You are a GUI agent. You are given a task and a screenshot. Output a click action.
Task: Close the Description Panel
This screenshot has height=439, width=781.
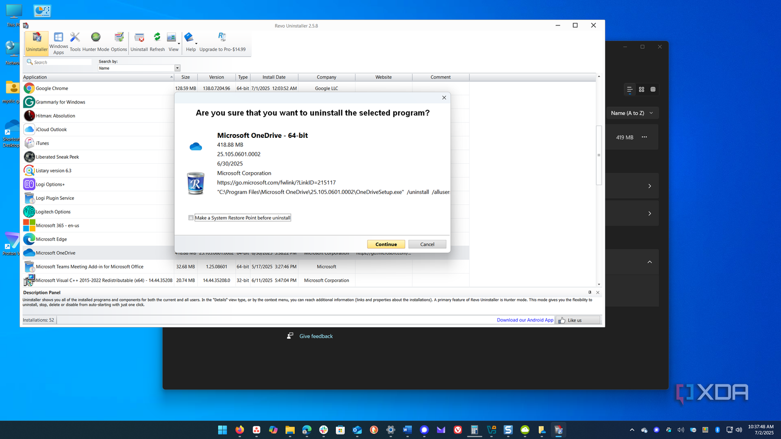(x=598, y=292)
